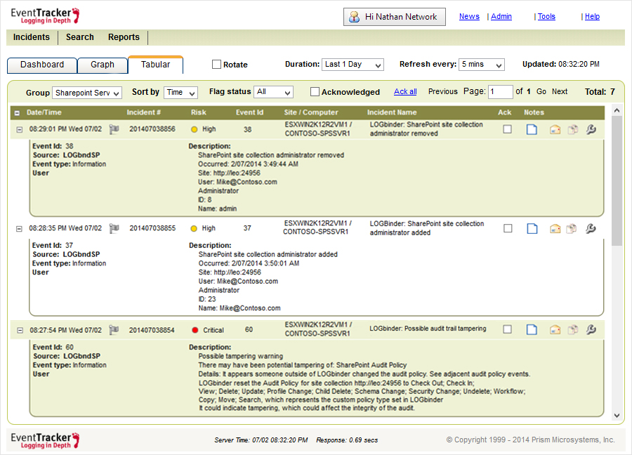Open the Reports menu
Image resolution: width=632 pixels, height=455 pixels.
pos(124,37)
